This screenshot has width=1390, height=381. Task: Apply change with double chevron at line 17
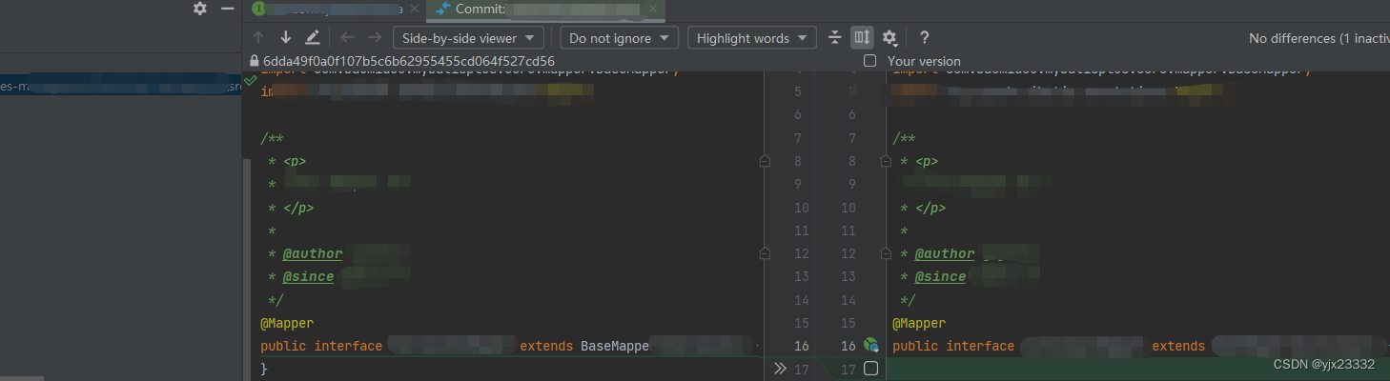click(780, 368)
